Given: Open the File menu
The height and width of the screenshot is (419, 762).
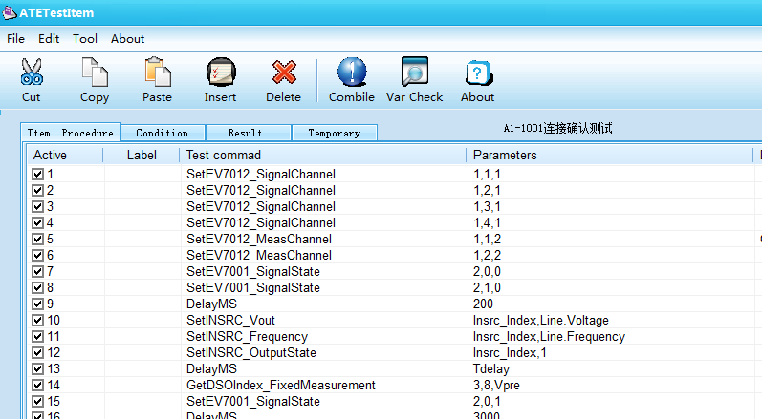Looking at the screenshot, I should (15, 39).
